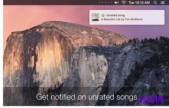Viewport: 169px width, 108px height.
Task: Open the volume control in menu bar
Action: tap(116, 3)
